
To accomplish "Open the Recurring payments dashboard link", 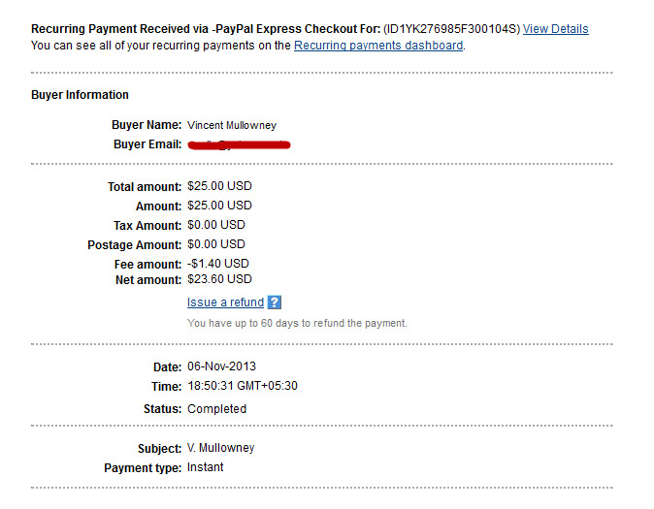I will click(x=378, y=46).
